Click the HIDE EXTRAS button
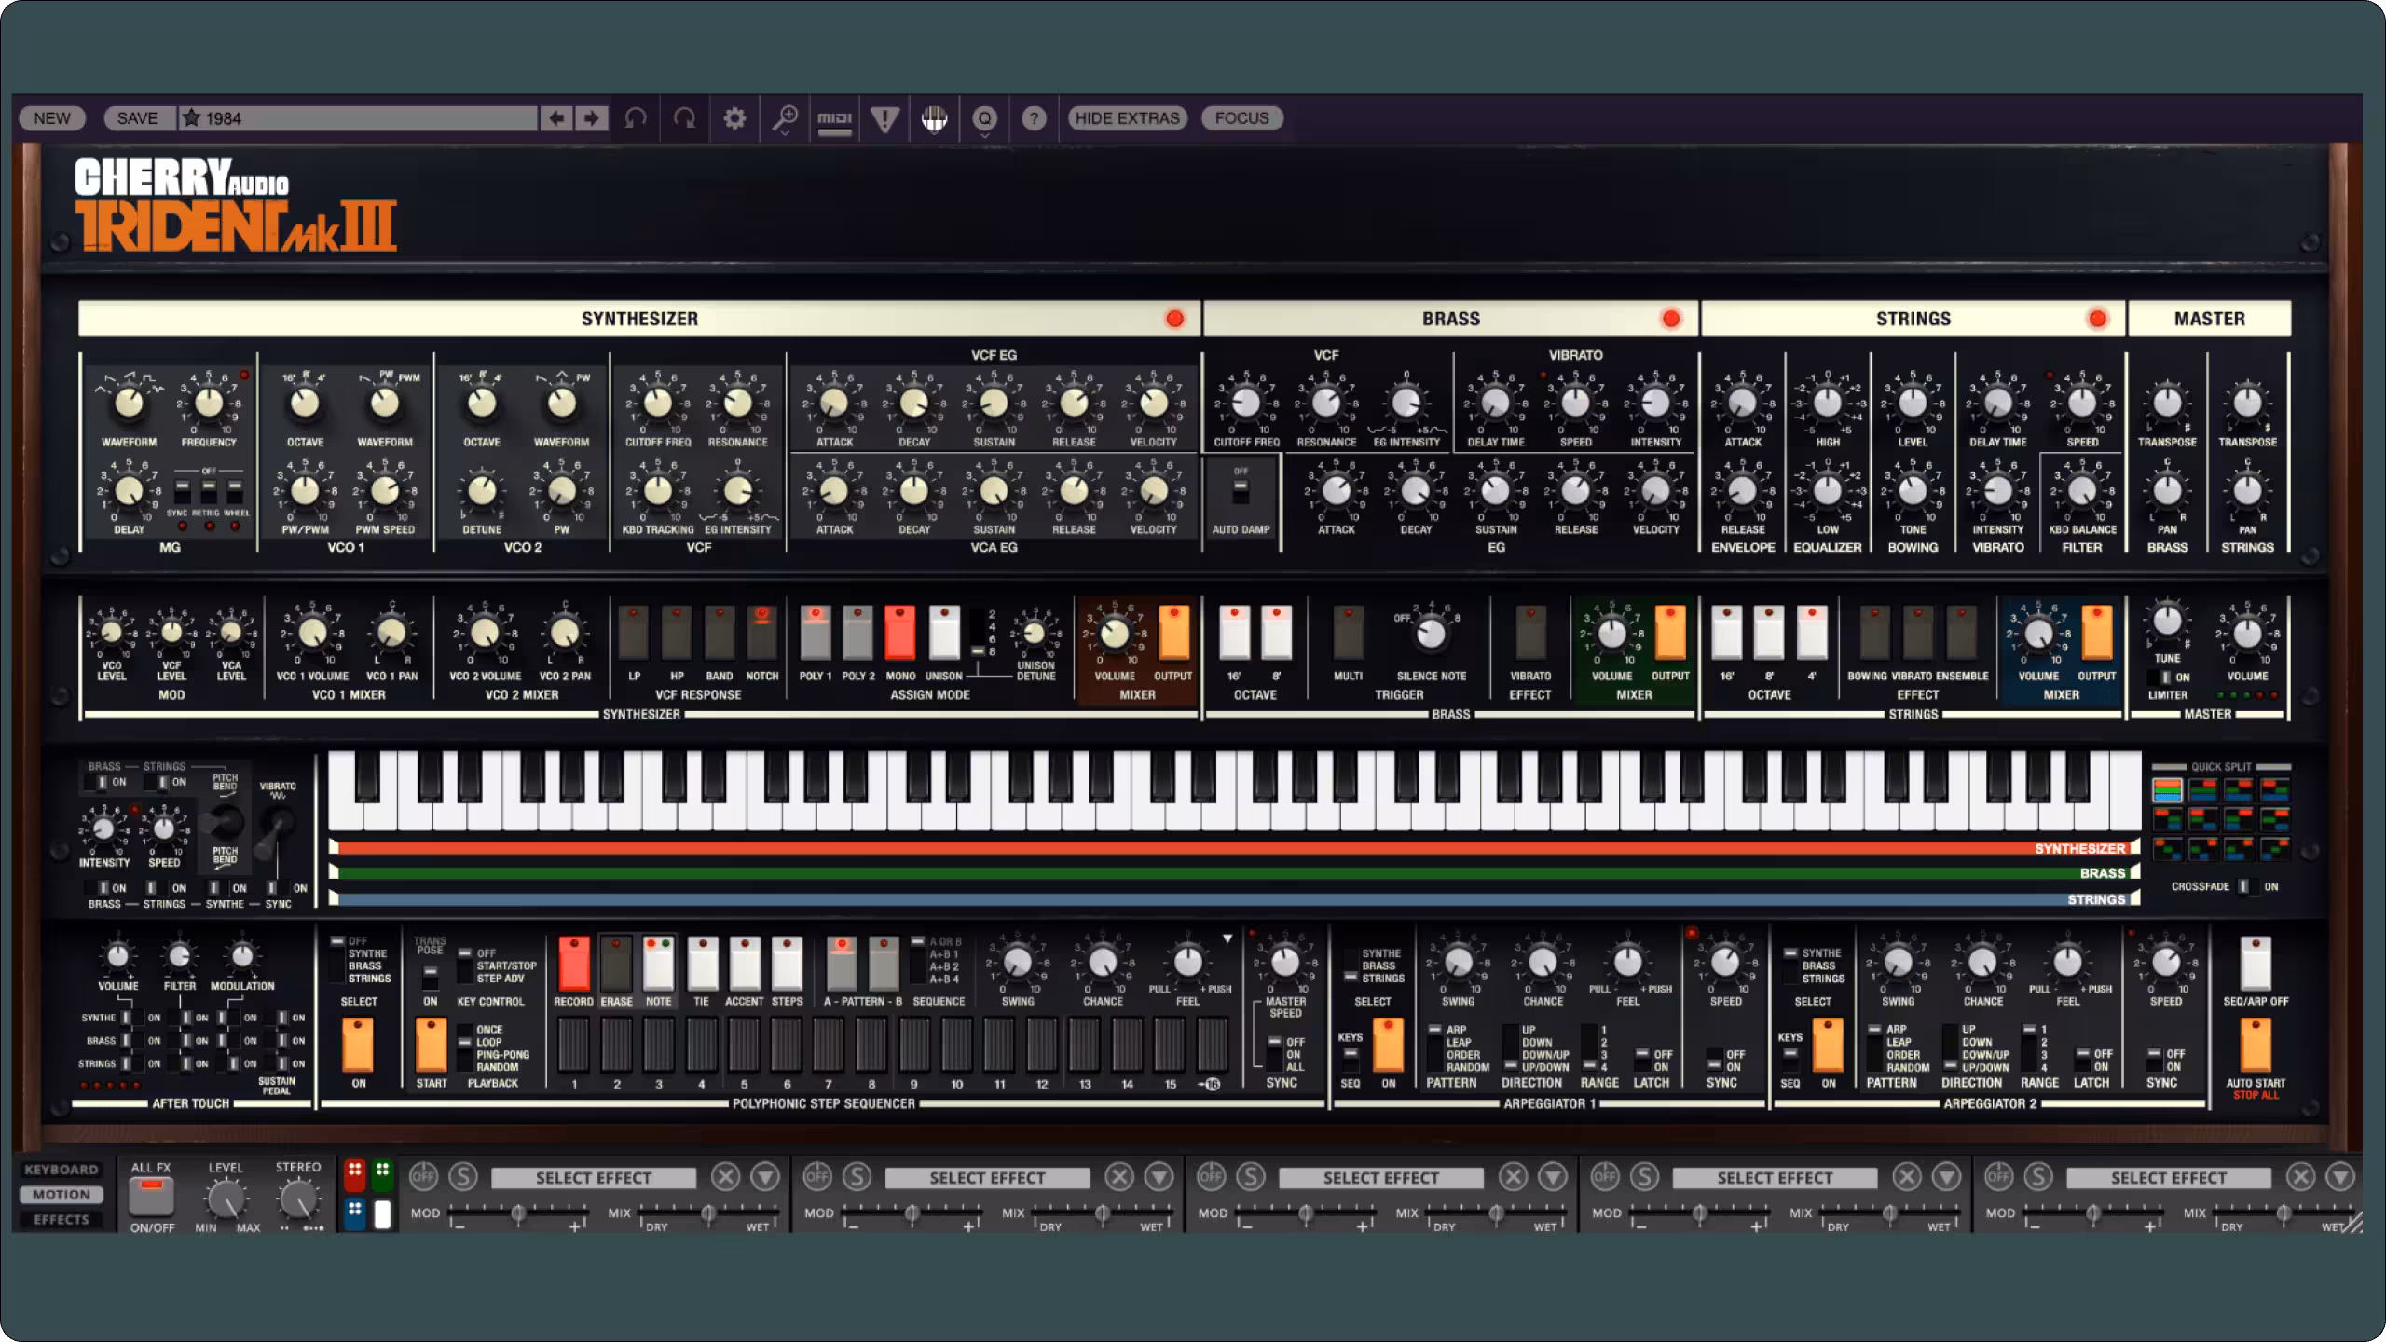 1127,118
